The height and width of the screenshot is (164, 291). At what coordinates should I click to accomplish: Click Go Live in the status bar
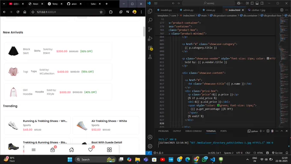(x=277, y=153)
